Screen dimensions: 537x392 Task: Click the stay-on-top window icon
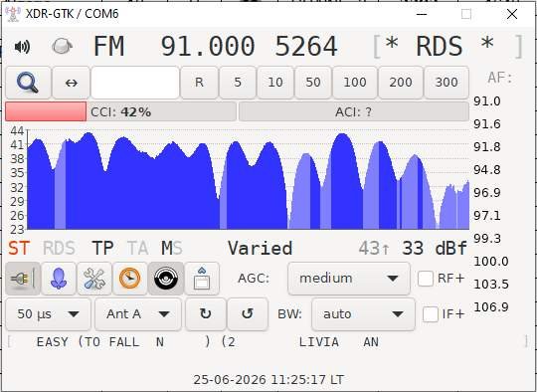[x=202, y=279]
